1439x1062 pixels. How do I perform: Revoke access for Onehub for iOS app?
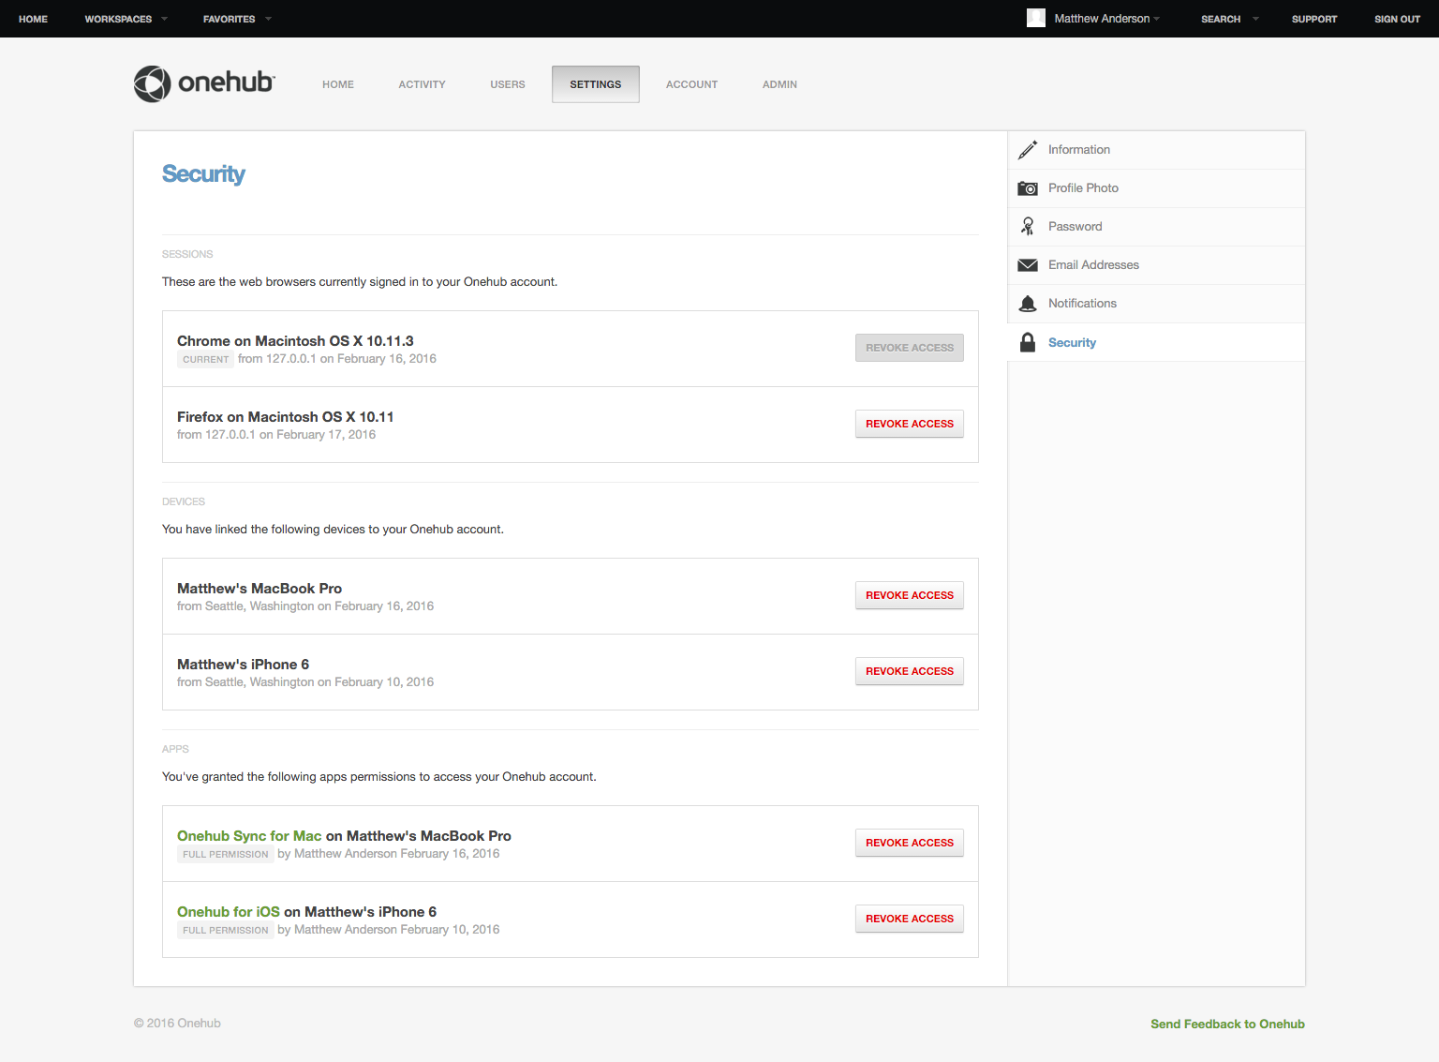(x=910, y=919)
